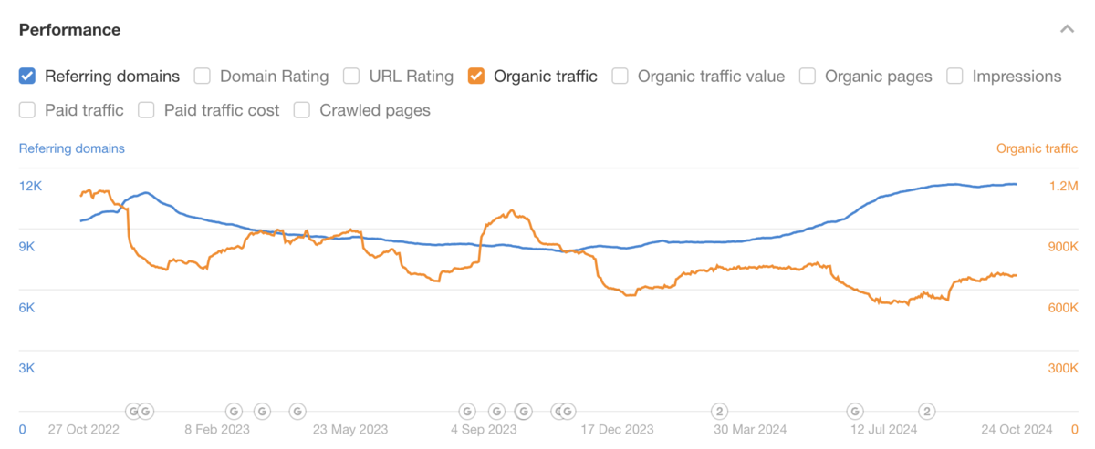The width and height of the screenshot is (1095, 449).
Task: Uncheck the Referring domains checkbox
Action: pos(27,77)
